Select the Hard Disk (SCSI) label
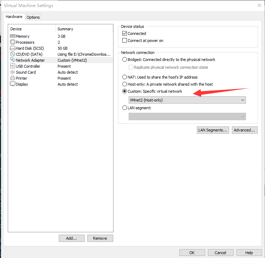Screen dimensions: 265x258 click(30, 48)
